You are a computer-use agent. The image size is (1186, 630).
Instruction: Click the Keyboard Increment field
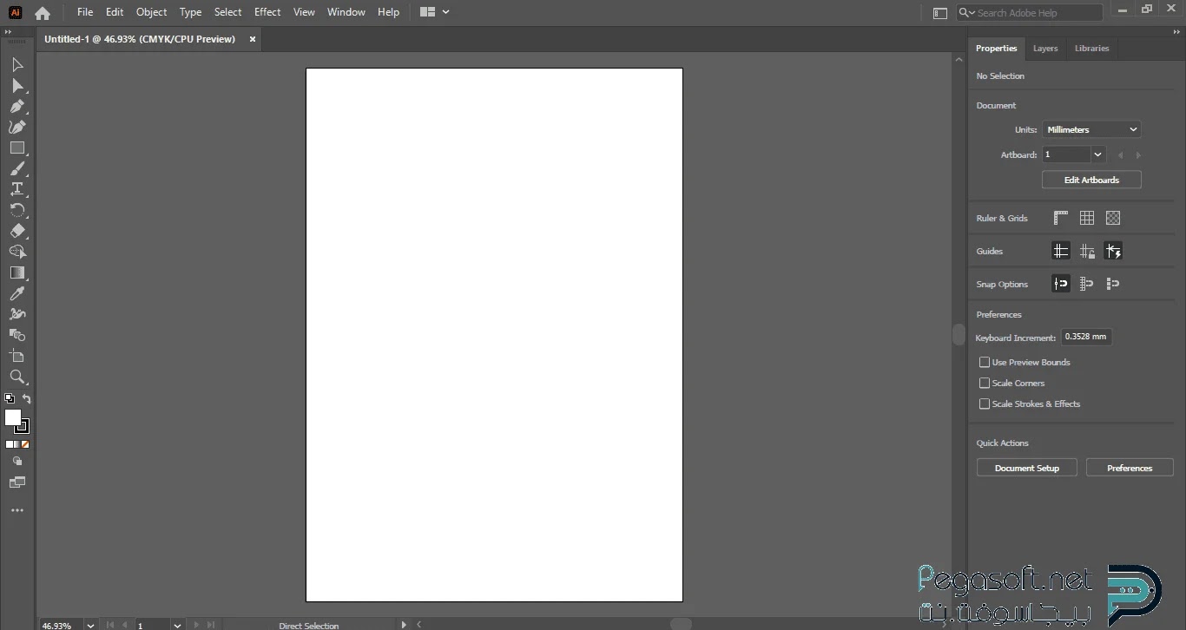pyautogui.click(x=1086, y=337)
